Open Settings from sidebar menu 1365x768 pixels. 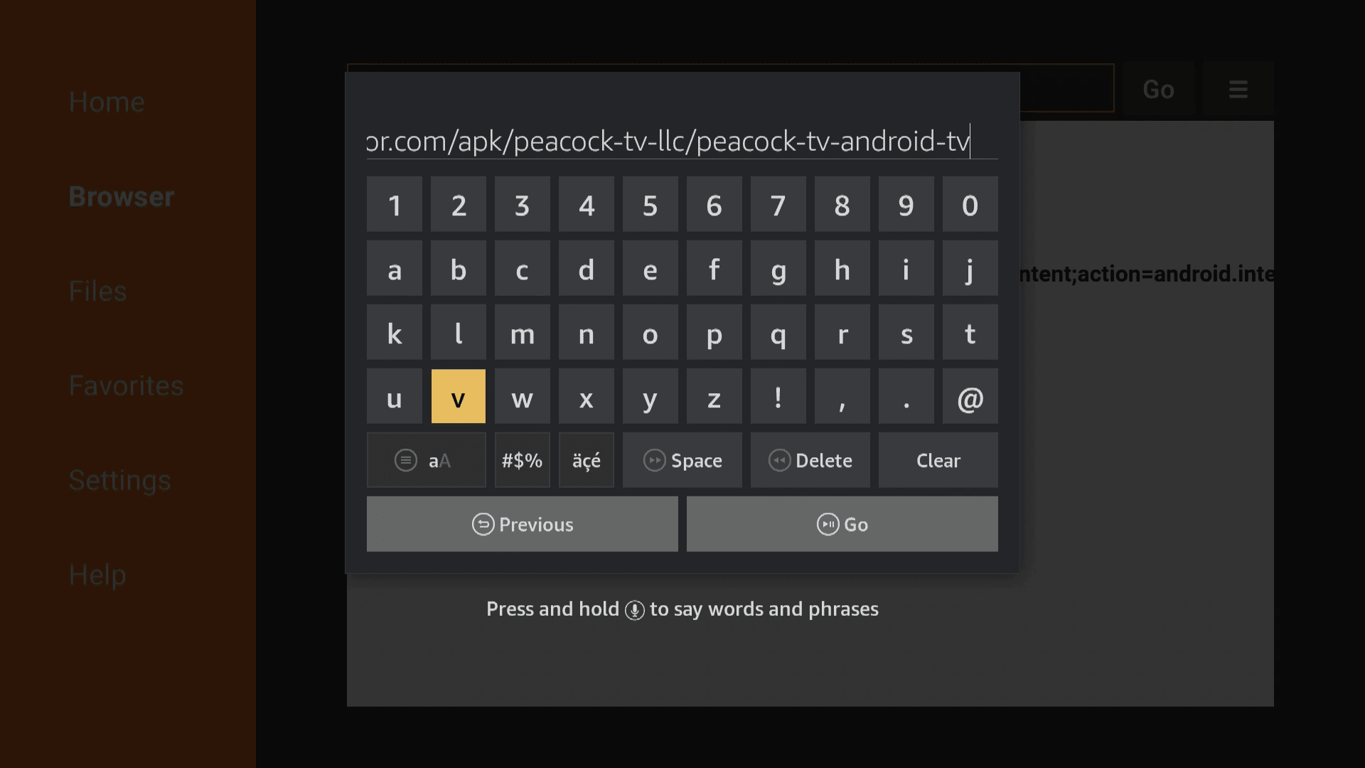(x=119, y=479)
